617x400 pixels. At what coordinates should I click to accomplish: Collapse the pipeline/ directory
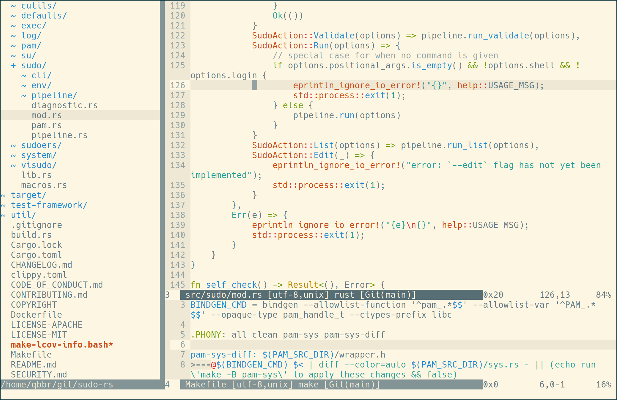click(x=23, y=95)
